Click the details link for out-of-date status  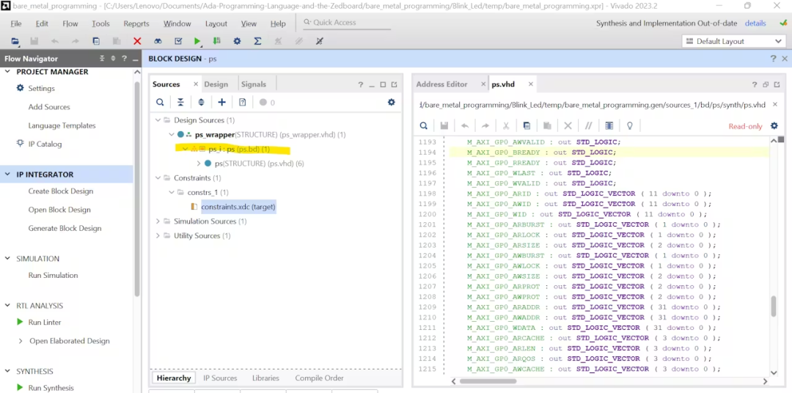(x=755, y=23)
